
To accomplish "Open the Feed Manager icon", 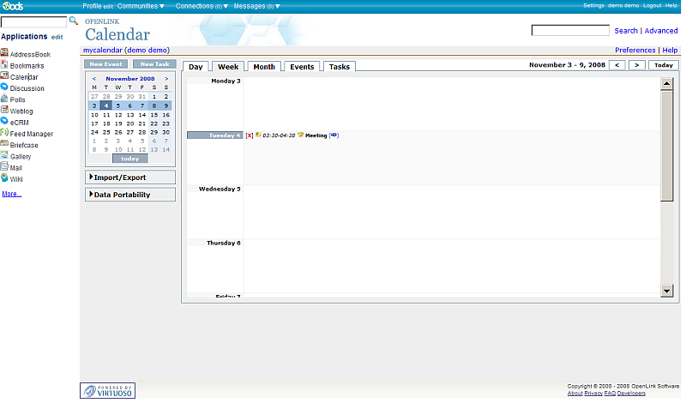I will [x=4, y=133].
